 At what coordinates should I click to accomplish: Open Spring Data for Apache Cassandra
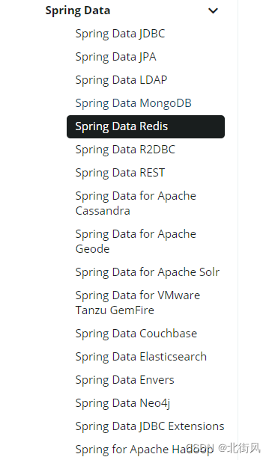tap(136, 203)
